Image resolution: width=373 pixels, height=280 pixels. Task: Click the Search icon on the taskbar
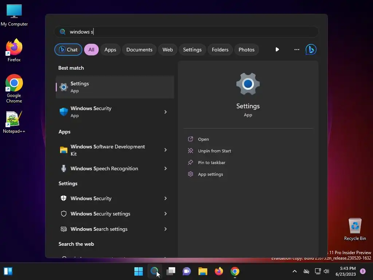pyautogui.click(x=154, y=271)
